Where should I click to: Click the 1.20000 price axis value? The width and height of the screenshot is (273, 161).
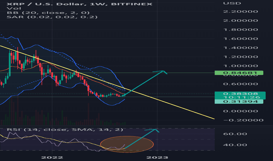click(240, 57)
